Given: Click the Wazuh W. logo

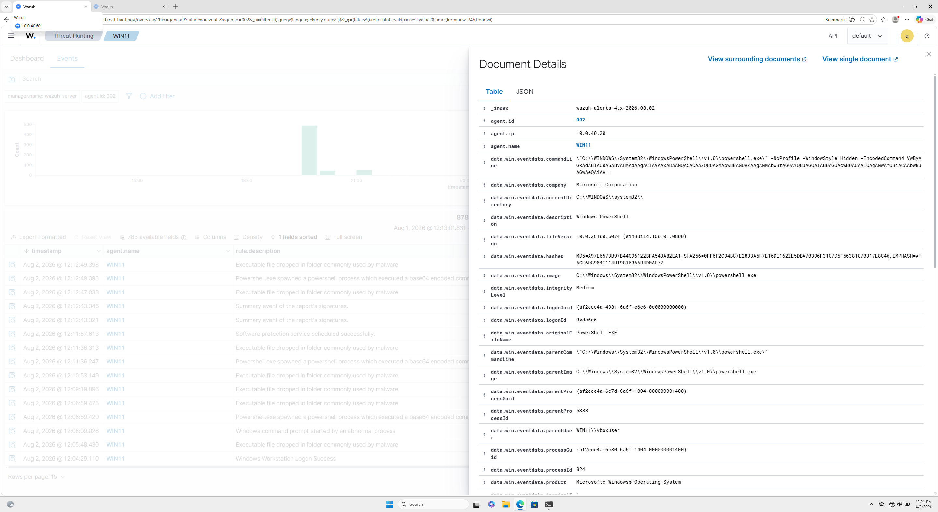Looking at the screenshot, I should pyautogui.click(x=31, y=36).
